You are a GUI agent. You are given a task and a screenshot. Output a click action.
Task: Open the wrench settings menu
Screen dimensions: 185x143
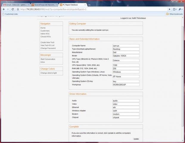tap(181, 9)
